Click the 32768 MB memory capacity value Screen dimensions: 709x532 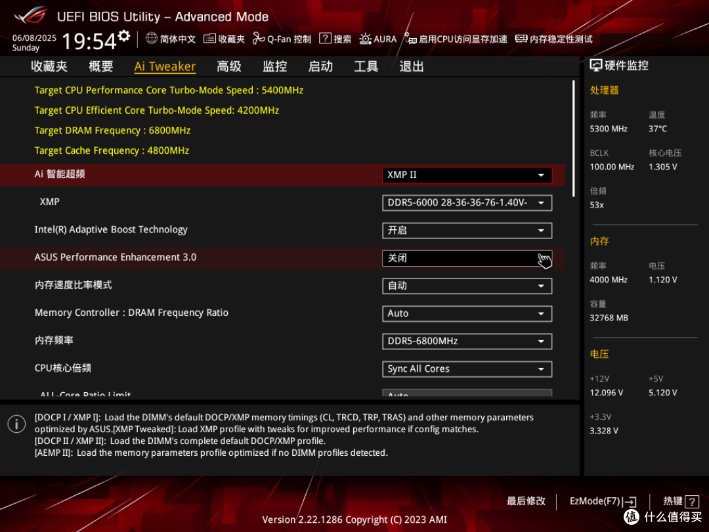(609, 318)
